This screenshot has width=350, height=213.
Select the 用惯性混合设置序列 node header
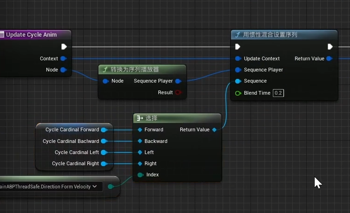pos(284,35)
